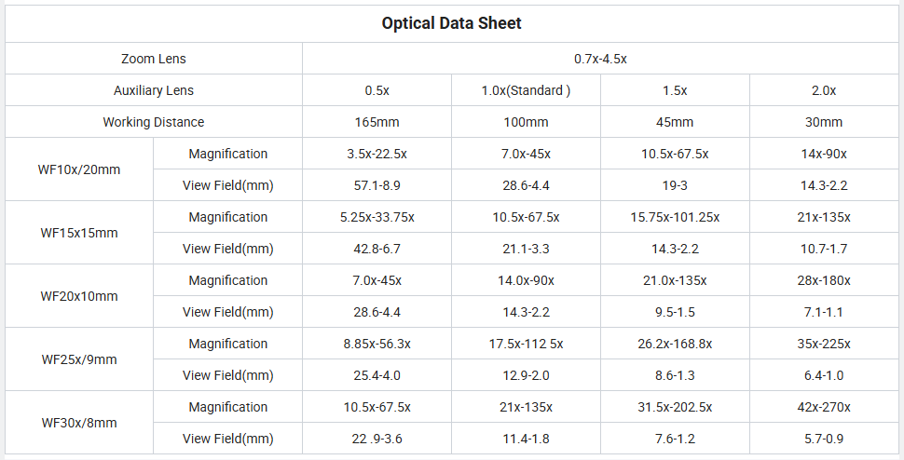Select the 15.75x-101.25x magnification cell
Image resolution: width=904 pixels, height=460 pixels.
coord(675,217)
